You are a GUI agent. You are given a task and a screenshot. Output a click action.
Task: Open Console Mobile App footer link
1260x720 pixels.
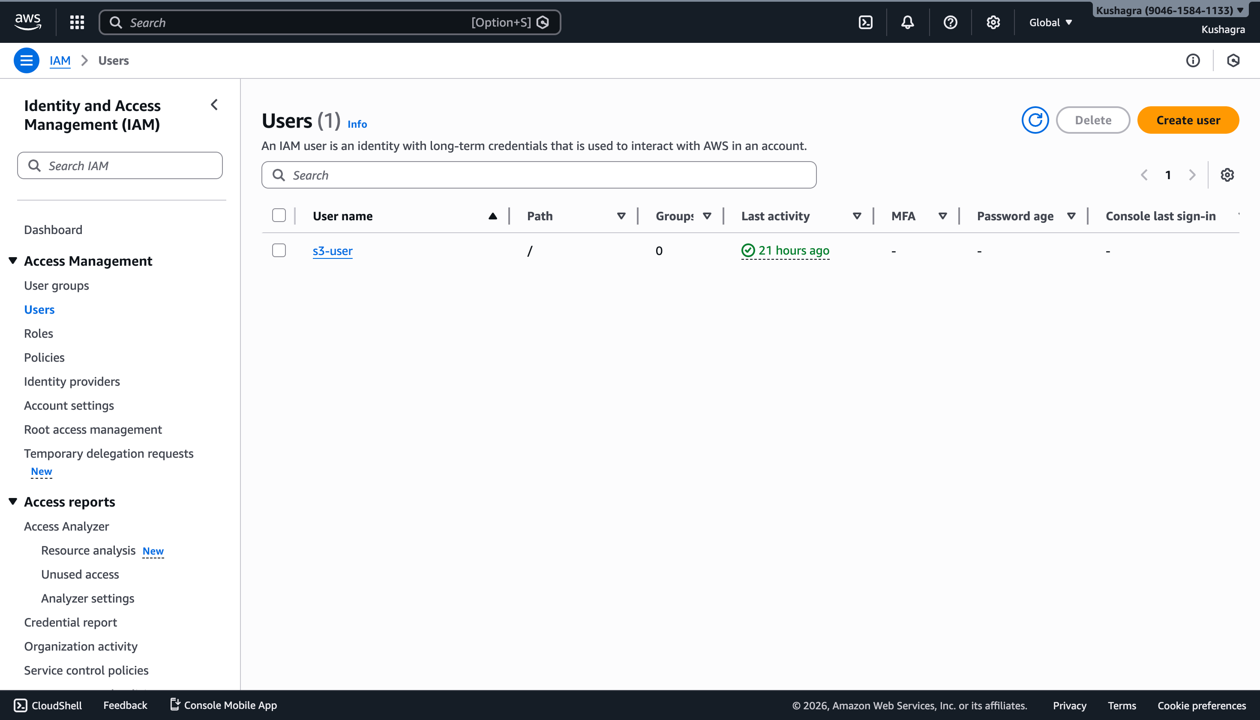223,706
